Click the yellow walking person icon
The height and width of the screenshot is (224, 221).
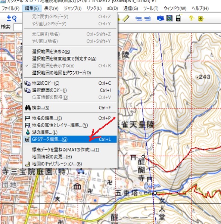(x=200, y=19)
